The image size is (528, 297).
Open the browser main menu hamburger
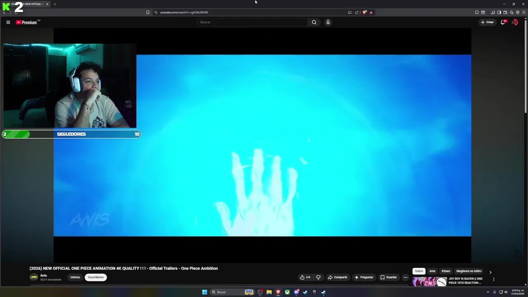click(x=524, y=12)
